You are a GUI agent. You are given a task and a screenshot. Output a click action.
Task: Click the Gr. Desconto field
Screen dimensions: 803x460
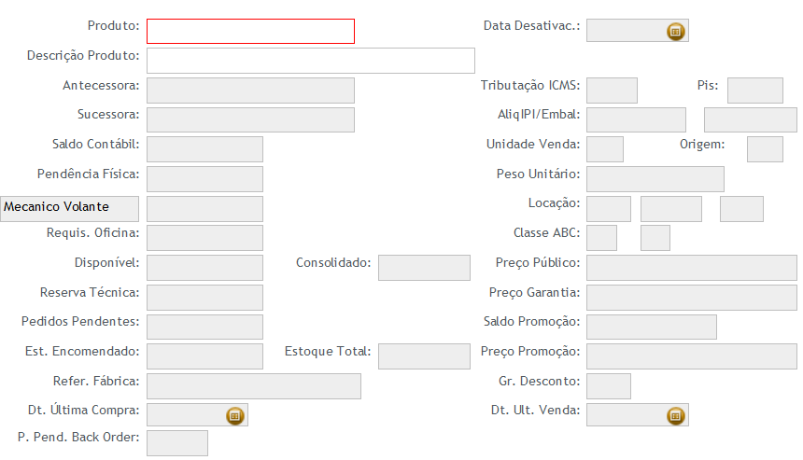point(609,385)
